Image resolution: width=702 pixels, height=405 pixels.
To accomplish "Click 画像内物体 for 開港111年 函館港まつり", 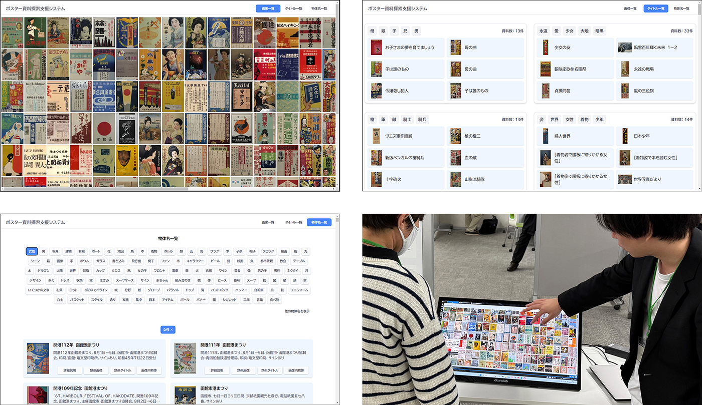I will pyautogui.click(x=296, y=370).
